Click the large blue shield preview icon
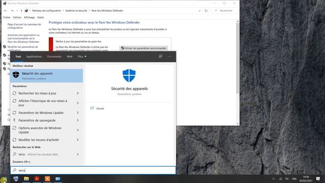 pyautogui.click(x=129, y=76)
